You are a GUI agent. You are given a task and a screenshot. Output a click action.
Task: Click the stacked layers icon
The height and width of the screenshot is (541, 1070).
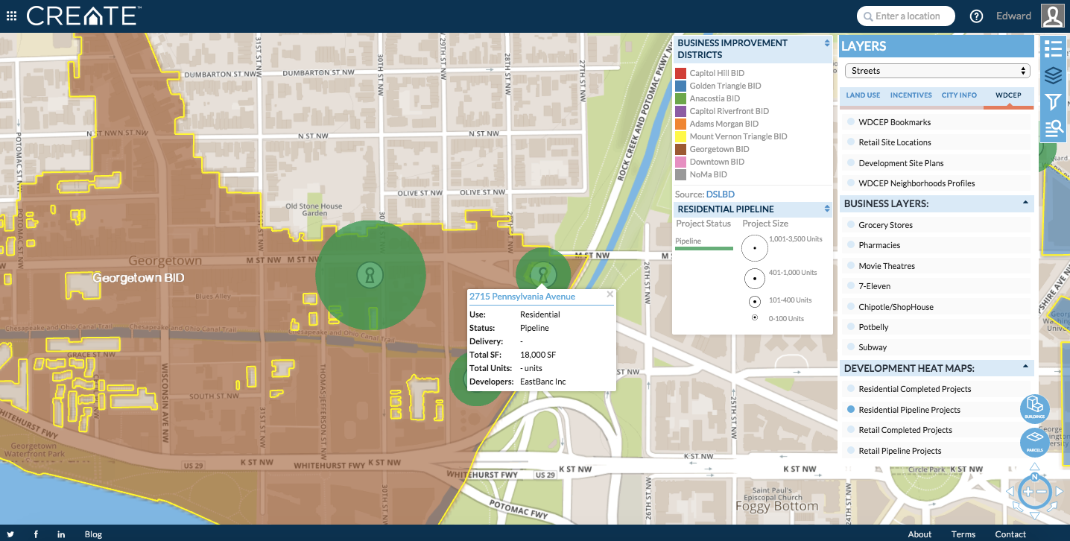pos(1053,76)
